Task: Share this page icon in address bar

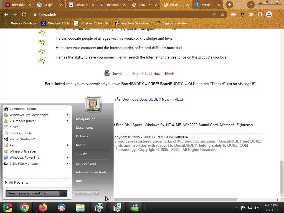Action: tap(214, 15)
